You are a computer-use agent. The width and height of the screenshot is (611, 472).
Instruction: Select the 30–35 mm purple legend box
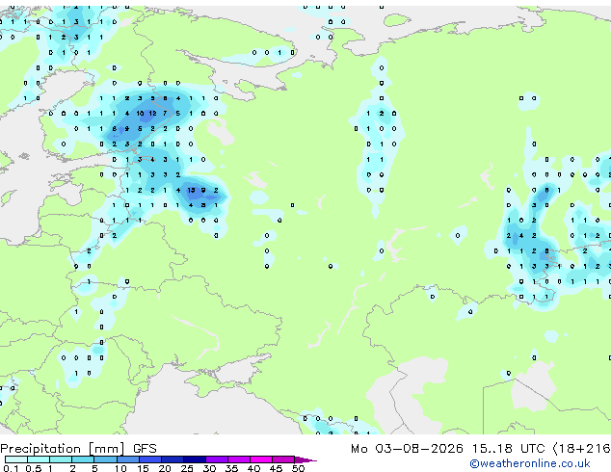pyautogui.click(x=217, y=459)
